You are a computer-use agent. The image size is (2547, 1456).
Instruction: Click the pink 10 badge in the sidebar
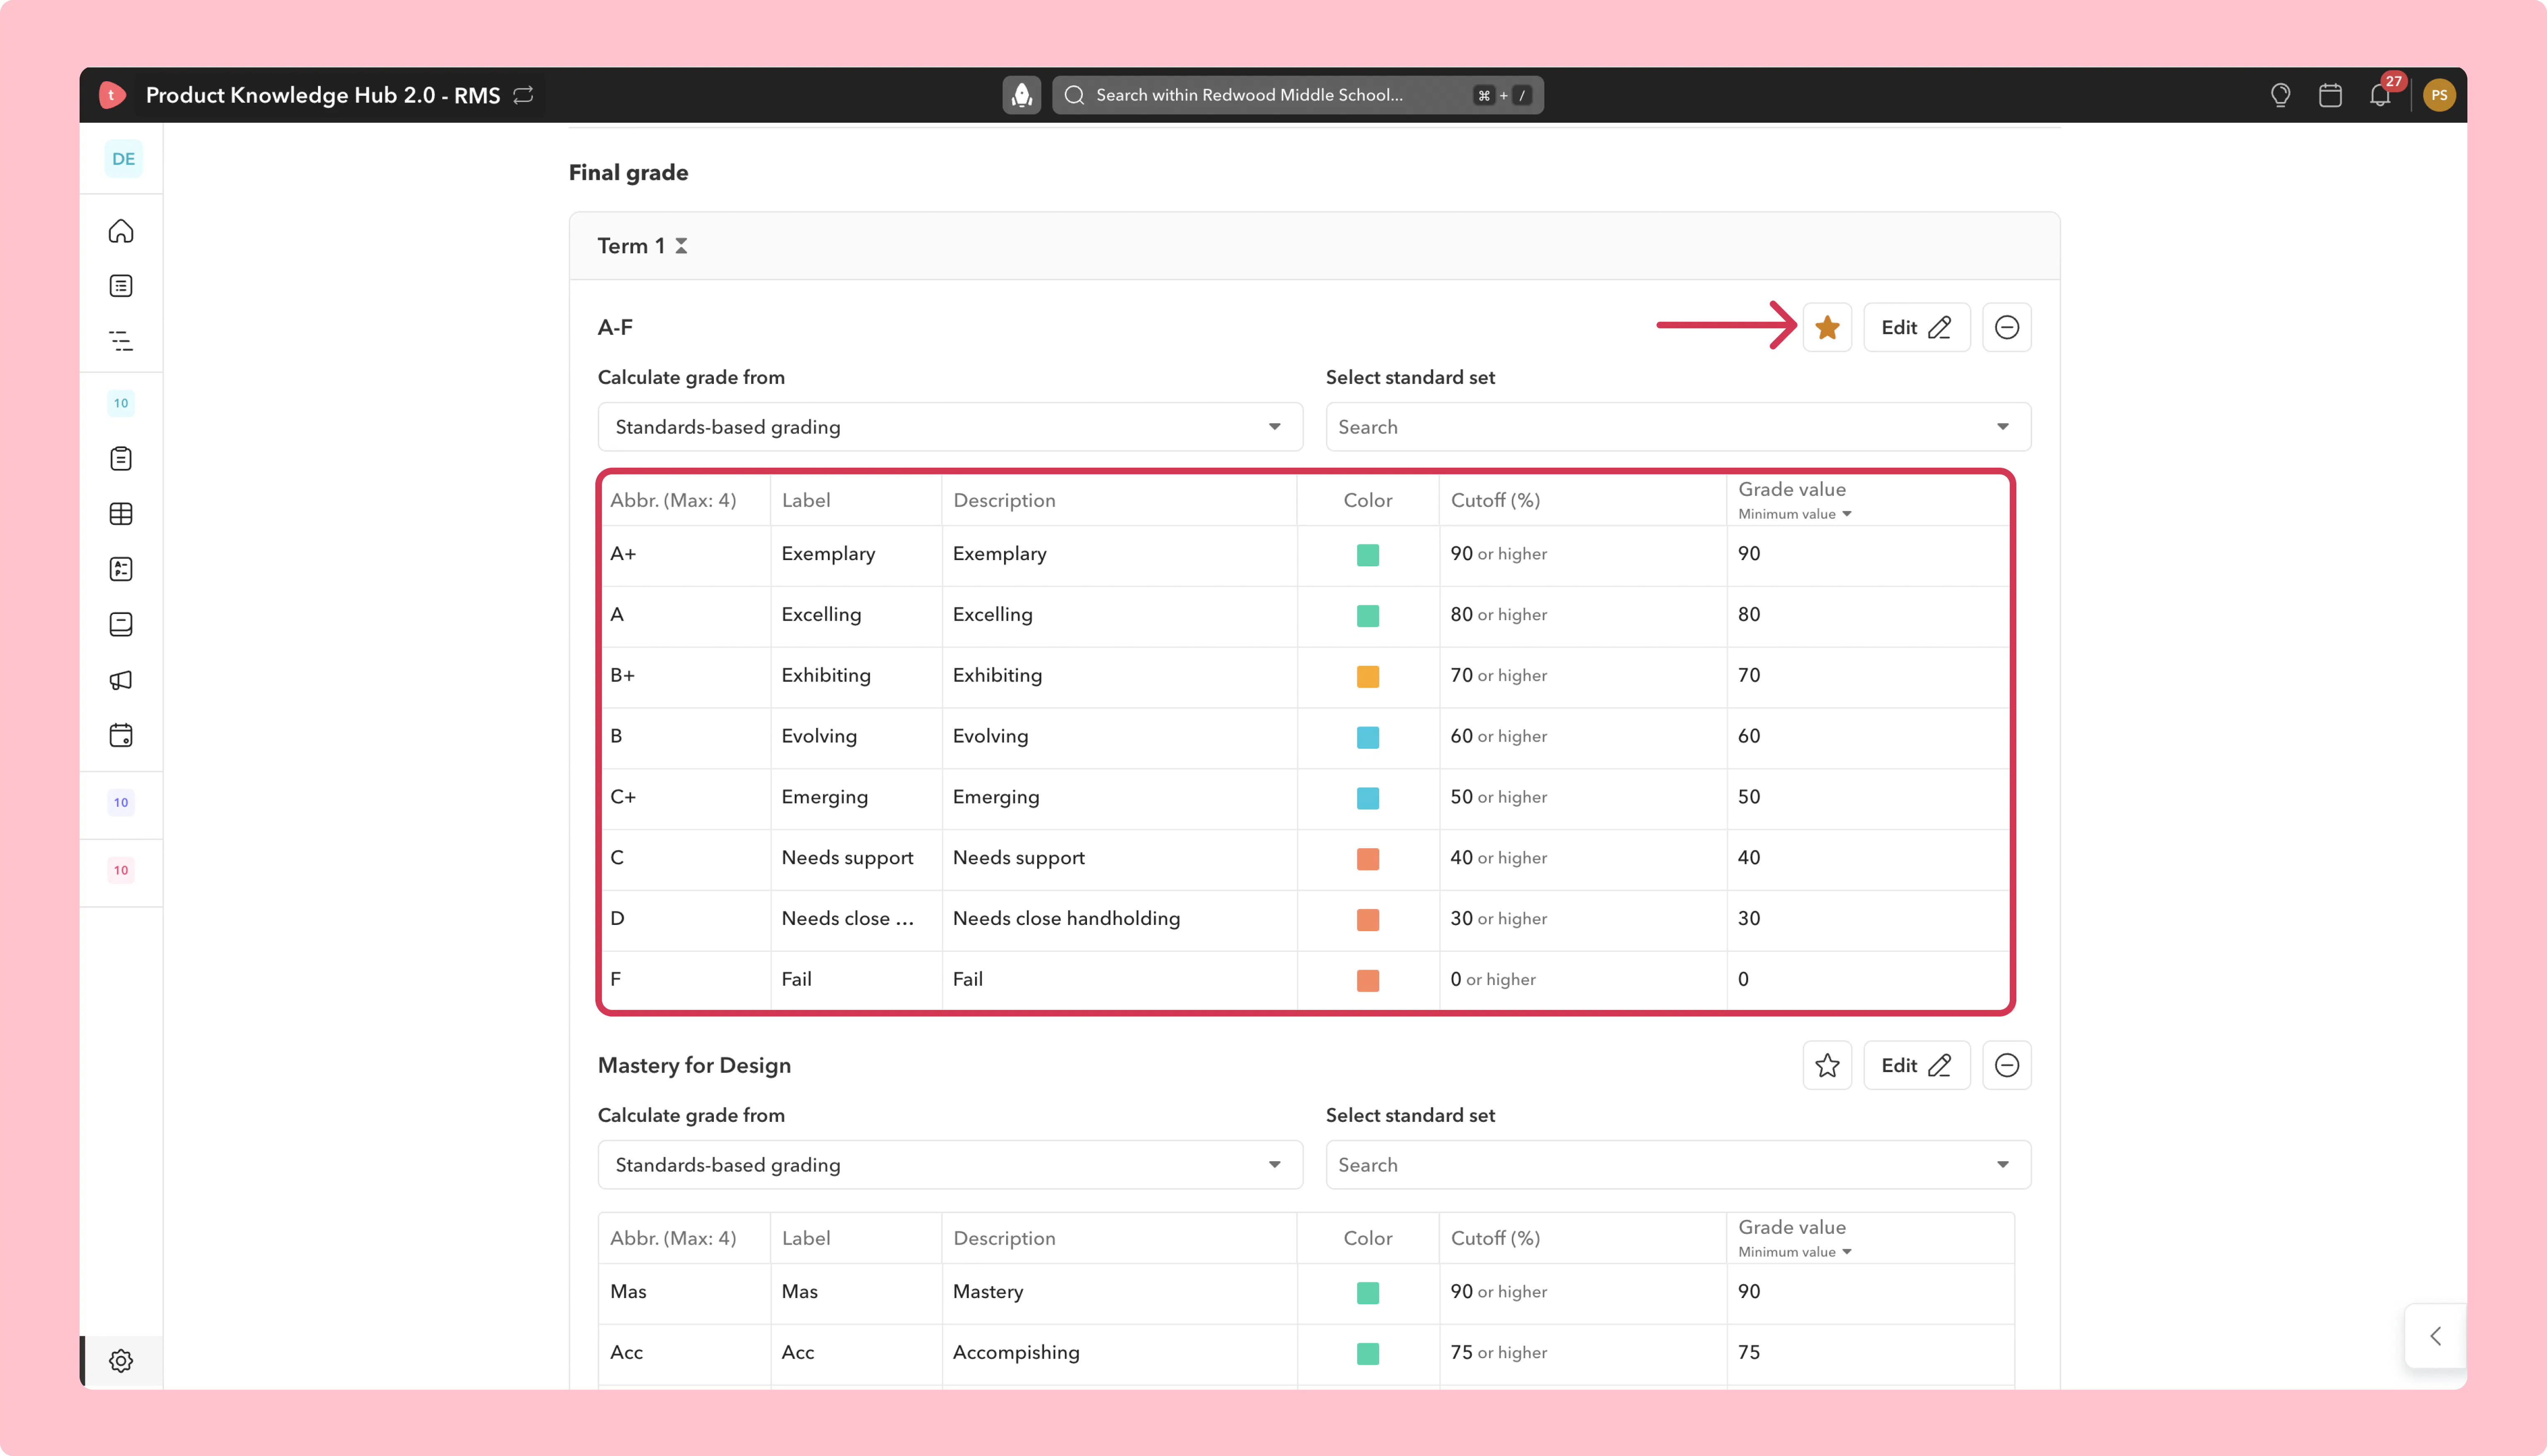[121, 870]
